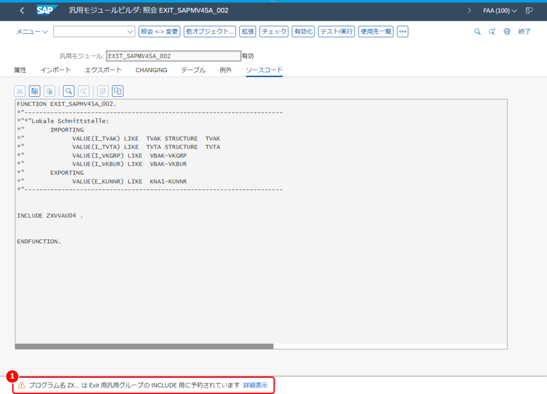
Task: Click the 拡張 button
Action: point(248,32)
